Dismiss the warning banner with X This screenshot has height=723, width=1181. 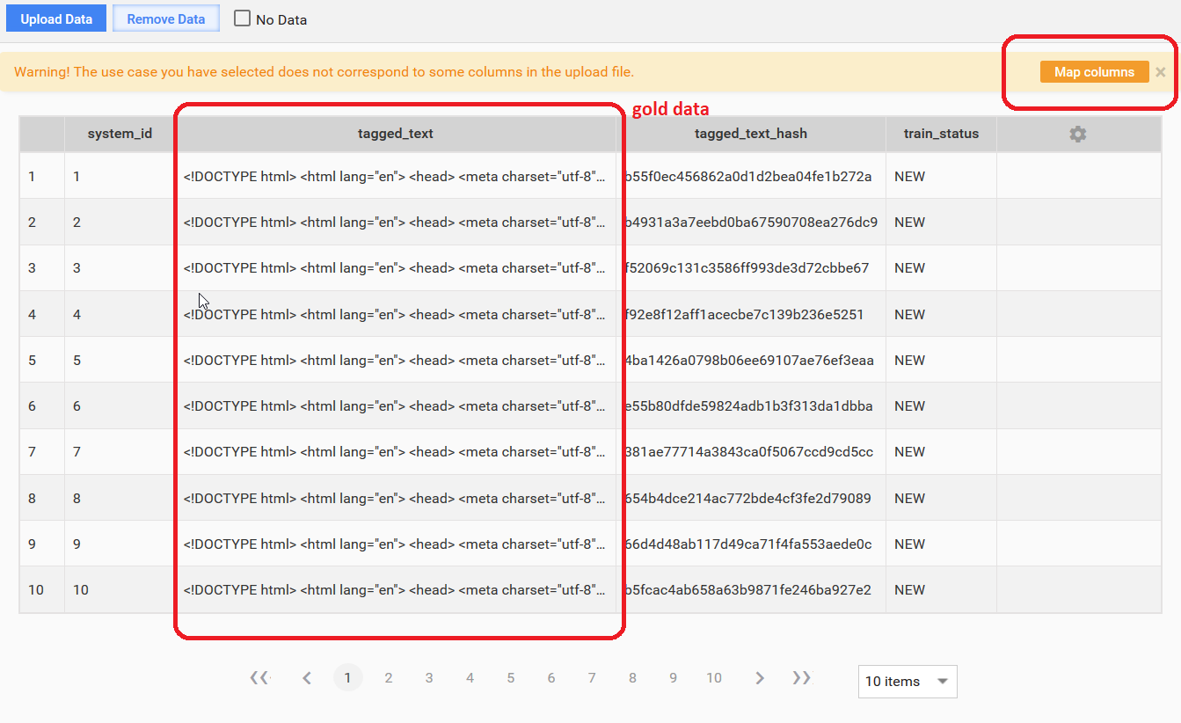(x=1161, y=72)
